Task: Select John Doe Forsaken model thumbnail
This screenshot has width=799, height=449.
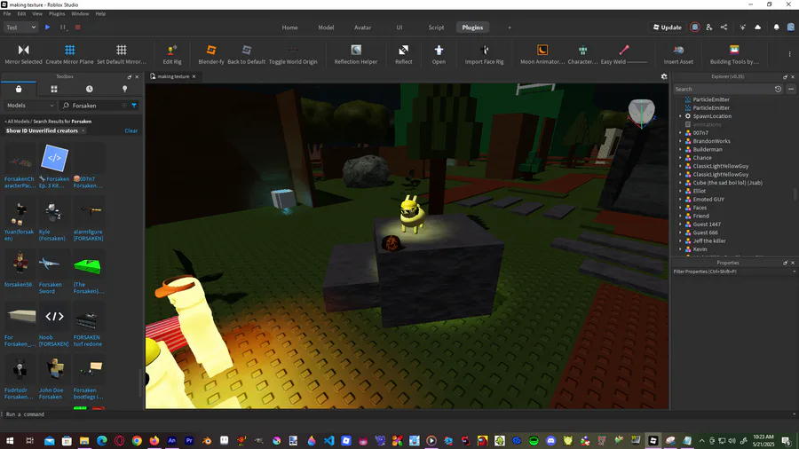Action: click(54, 370)
